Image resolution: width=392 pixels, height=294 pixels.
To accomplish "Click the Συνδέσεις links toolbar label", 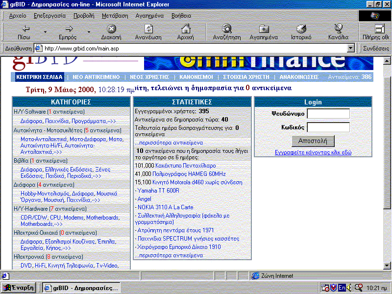I will tap(376, 48).
